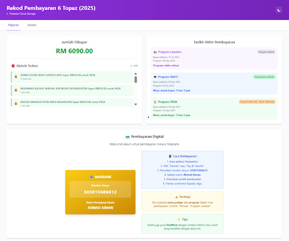Click account number 503015686612 on Maybank card
Viewport: 289px width, 241px height.
(x=100, y=192)
